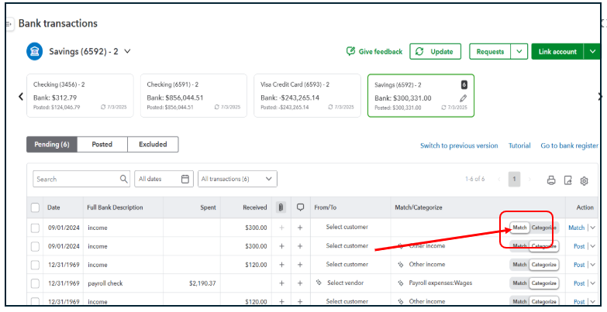
Task: Click the collapse navigation menu icon
Action: (x=9, y=24)
